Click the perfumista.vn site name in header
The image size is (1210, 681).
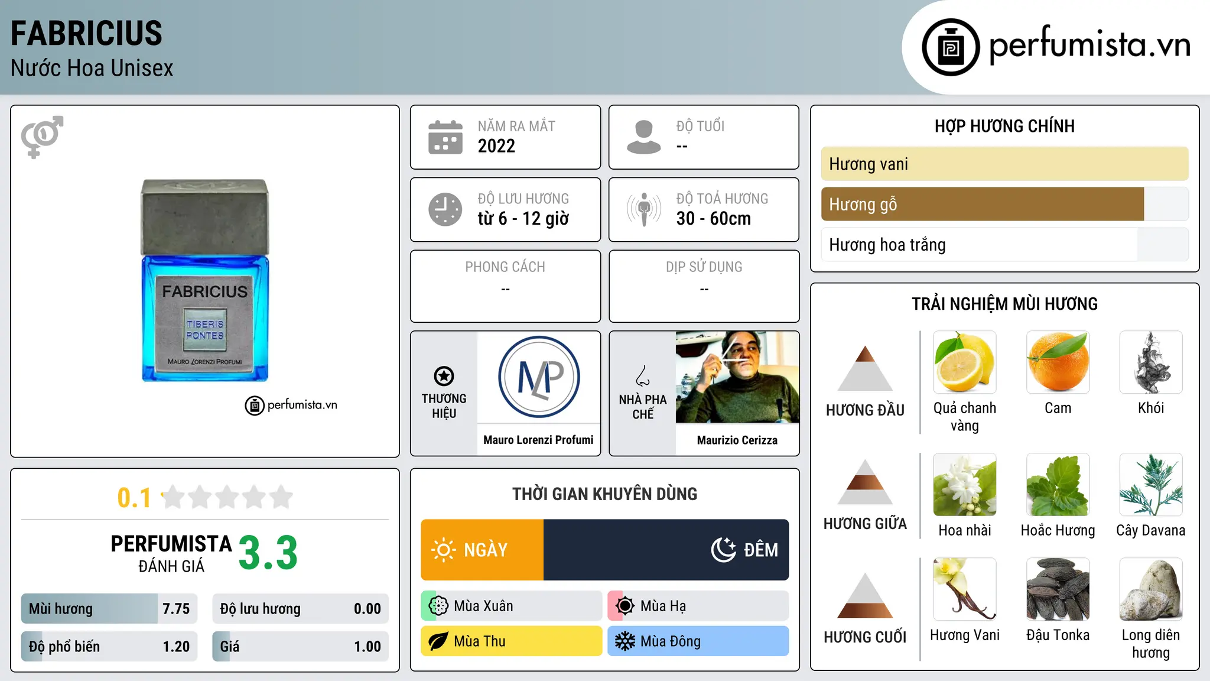(x=1089, y=45)
